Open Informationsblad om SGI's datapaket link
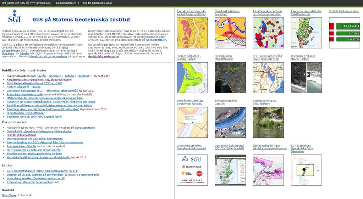 (x=45, y=142)
